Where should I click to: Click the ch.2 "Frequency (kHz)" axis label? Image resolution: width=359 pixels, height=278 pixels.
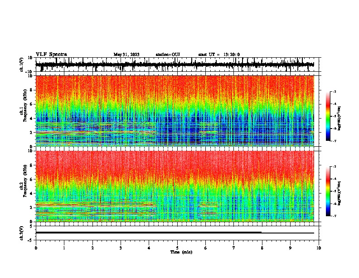click(x=25, y=181)
